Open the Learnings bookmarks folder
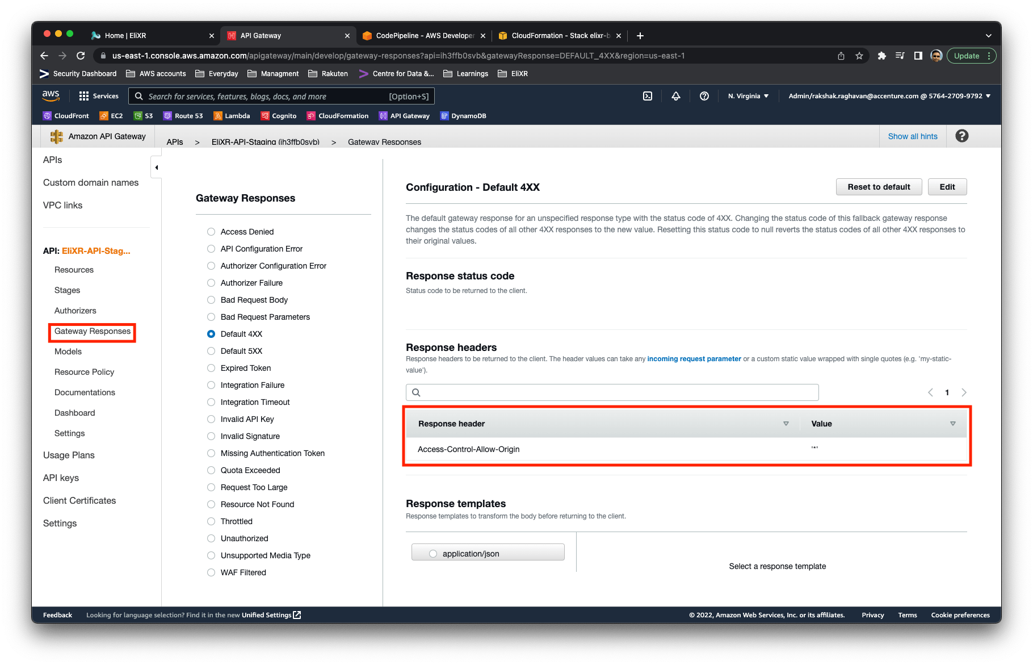The width and height of the screenshot is (1033, 665). click(x=466, y=74)
